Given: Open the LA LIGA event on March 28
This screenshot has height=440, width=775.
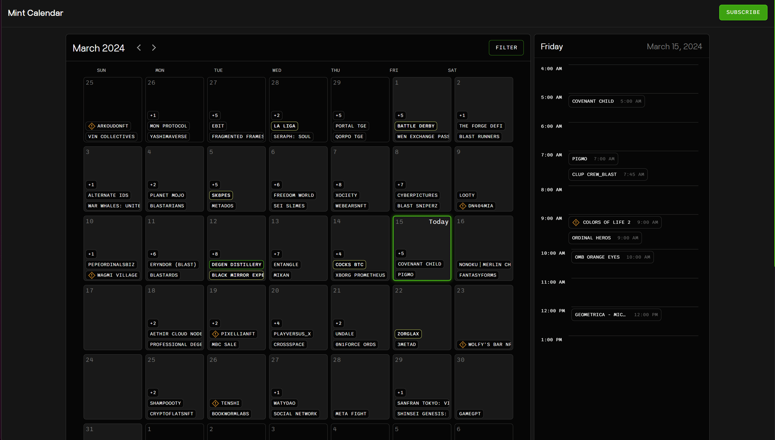Looking at the screenshot, I should click(x=284, y=126).
